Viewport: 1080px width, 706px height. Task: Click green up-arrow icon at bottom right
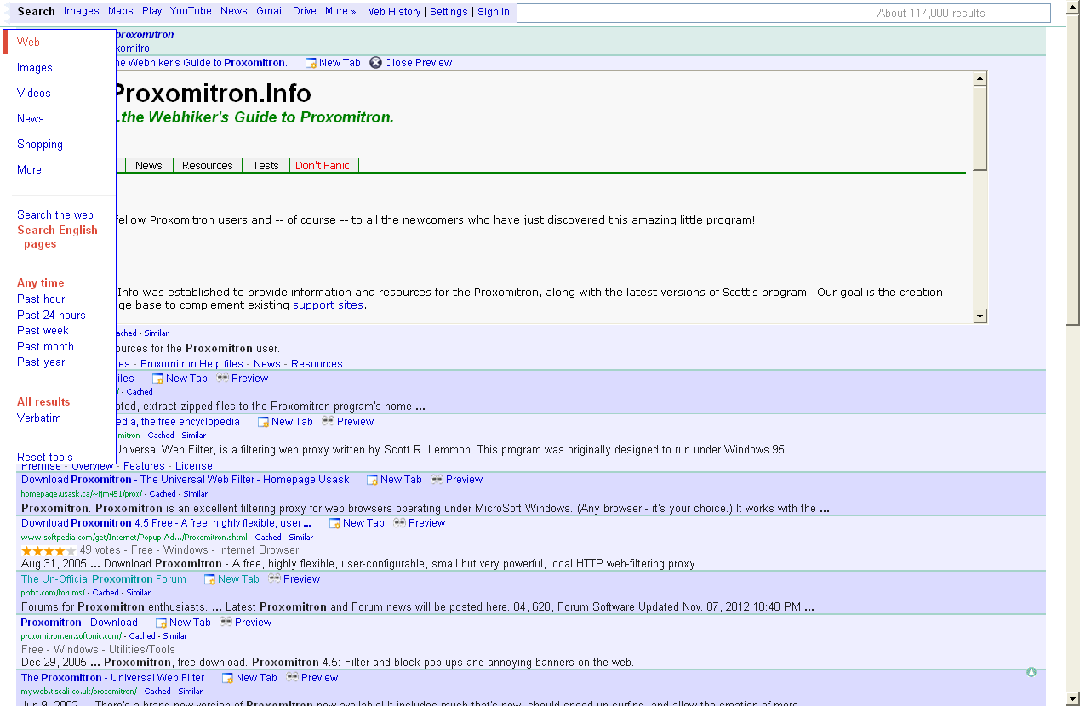(x=1031, y=672)
